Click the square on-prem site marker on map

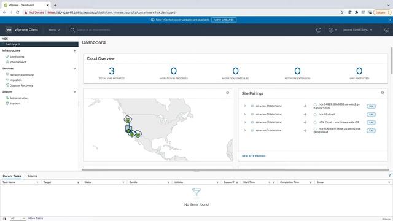coord(128,130)
